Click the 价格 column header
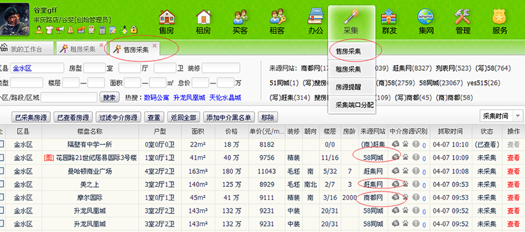Viewport: 525px width, 232px height. tap(232, 131)
